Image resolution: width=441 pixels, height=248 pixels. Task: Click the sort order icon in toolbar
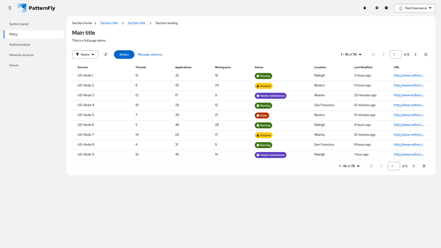(106, 55)
